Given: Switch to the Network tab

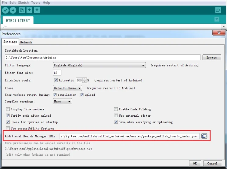Looking at the screenshot, I should (x=26, y=42).
